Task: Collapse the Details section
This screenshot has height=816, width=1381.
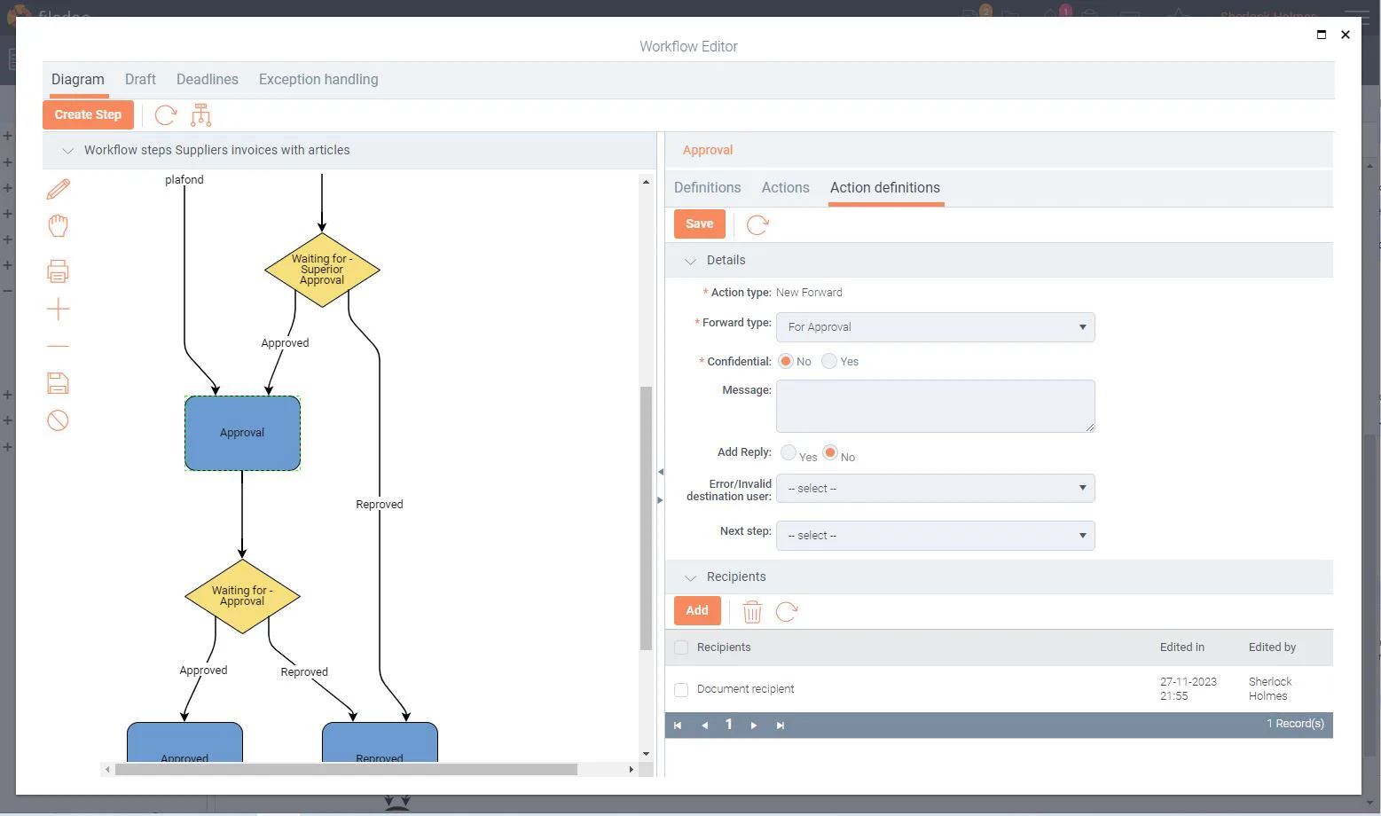Action: [690, 261]
